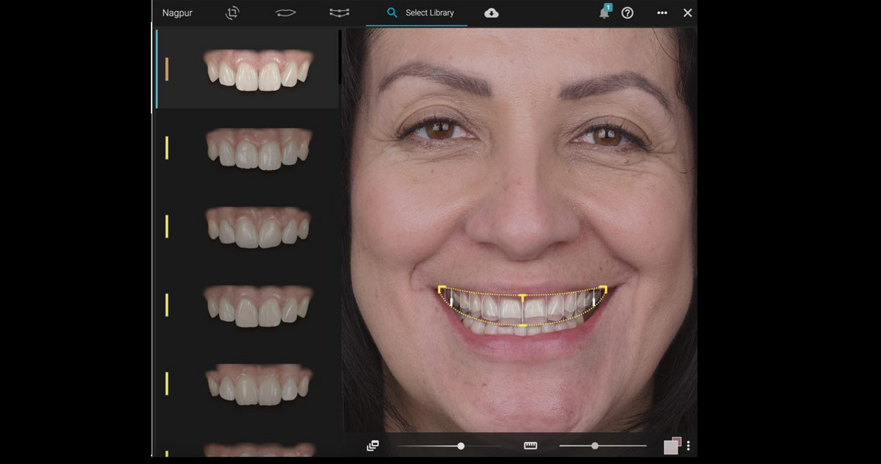Viewport: 881px width, 464px height.
Task: Select the second teeth design thumbnail
Action: pyautogui.click(x=259, y=148)
